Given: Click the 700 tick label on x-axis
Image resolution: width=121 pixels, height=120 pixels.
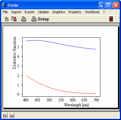Looking at the screenshot, I should [96, 100].
